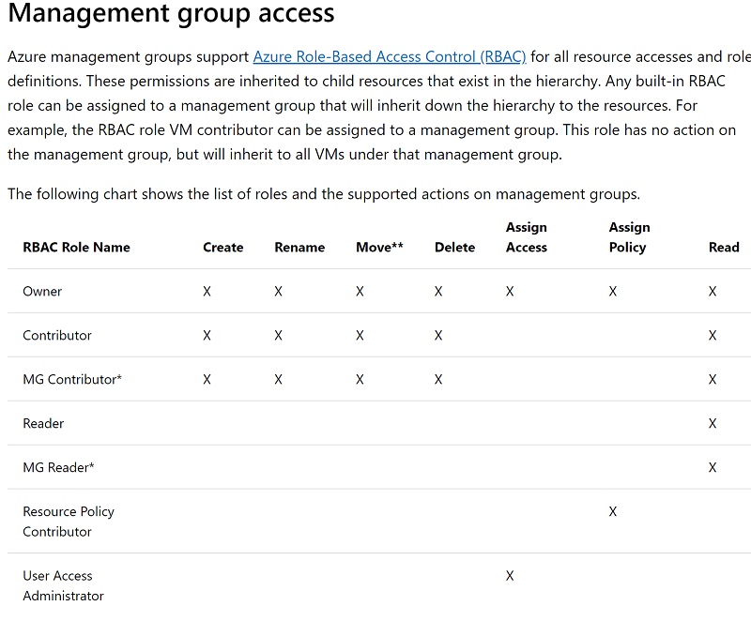Click the MG Reader* row label
Image resolution: width=751 pixels, height=621 pixels.
[x=58, y=467]
